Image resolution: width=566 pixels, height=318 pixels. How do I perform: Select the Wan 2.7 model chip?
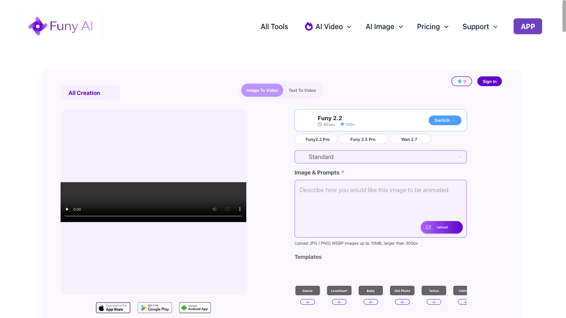coord(409,139)
